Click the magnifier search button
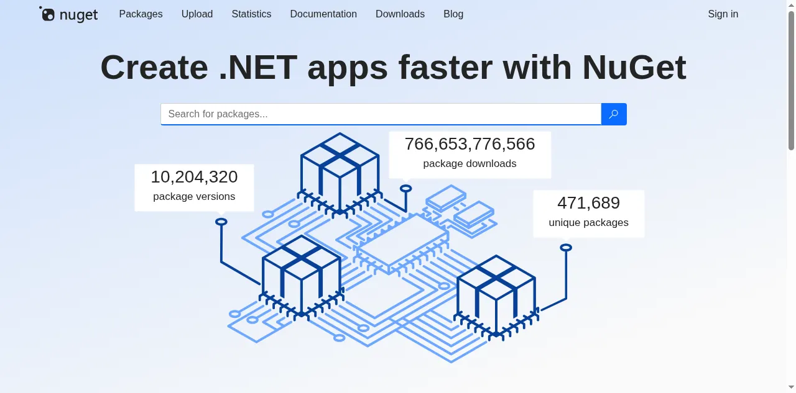This screenshot has height=393, width=796. click(x=614, y=114)
